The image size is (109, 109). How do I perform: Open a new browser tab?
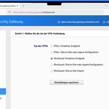23,6
